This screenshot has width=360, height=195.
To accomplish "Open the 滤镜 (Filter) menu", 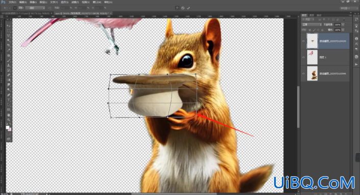I will click(x=75, y=2).
